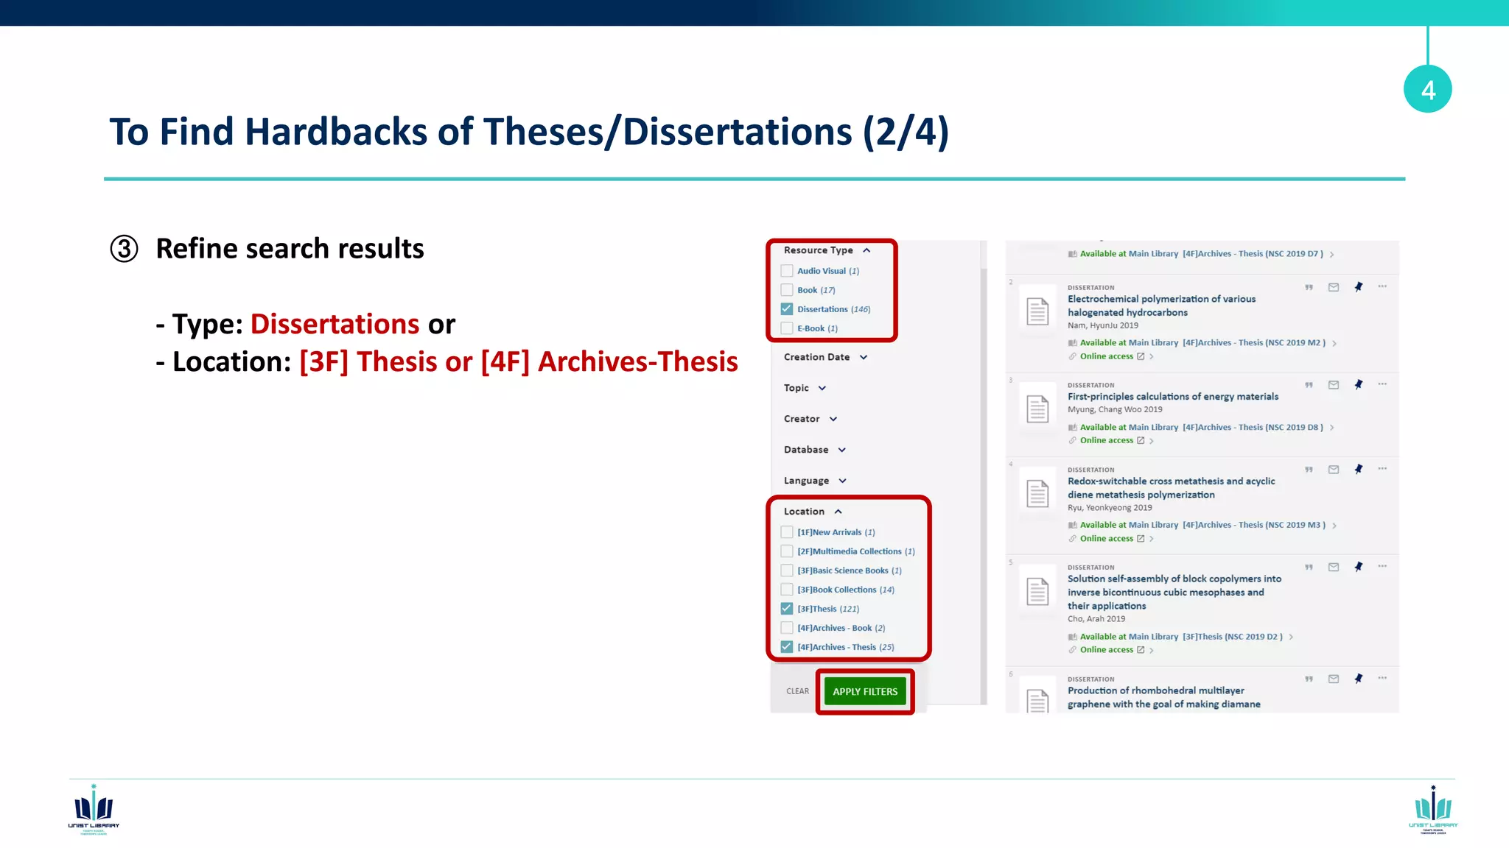This screenshot has height=848, width=1509.
Task: Pin the Electrochemical polymerization record
Action: pyautogui.click(x=1359, y=287)
